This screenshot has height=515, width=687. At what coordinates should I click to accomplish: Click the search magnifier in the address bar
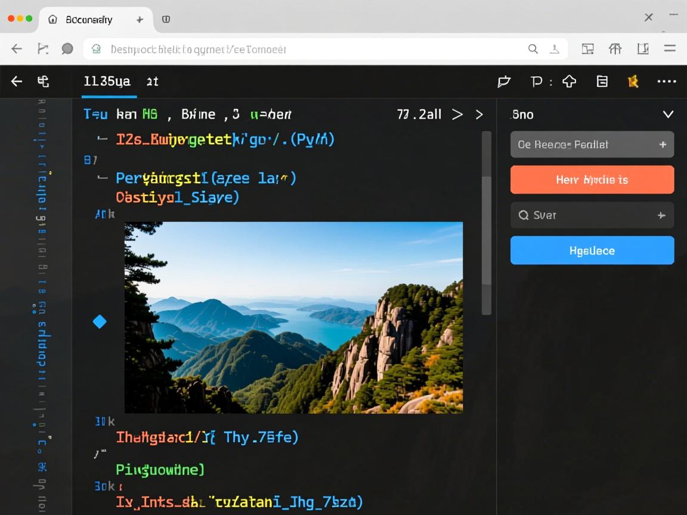click(x=533, y=49)
